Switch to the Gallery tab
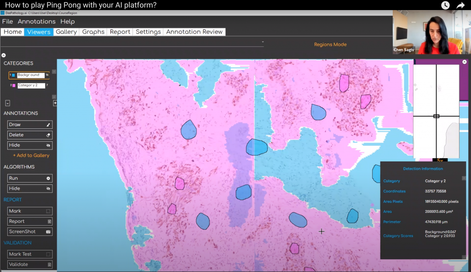Image resolution: width=471 pixels, height=272 pixels. coord(66,32)
